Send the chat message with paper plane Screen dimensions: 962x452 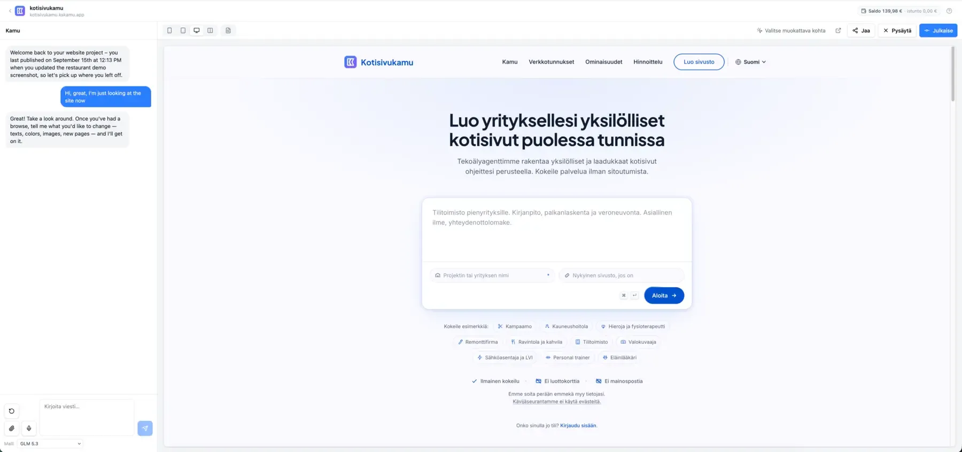coord(145,428)
